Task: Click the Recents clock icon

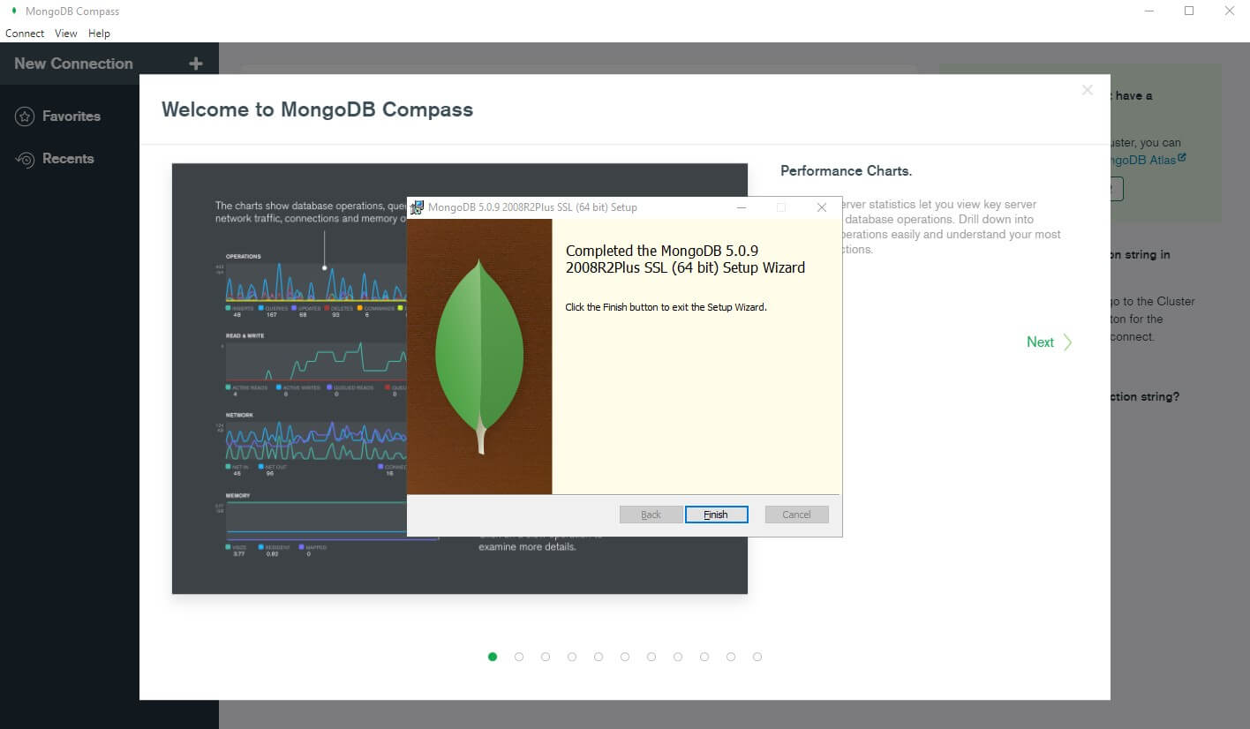Action: click(25, 159)
